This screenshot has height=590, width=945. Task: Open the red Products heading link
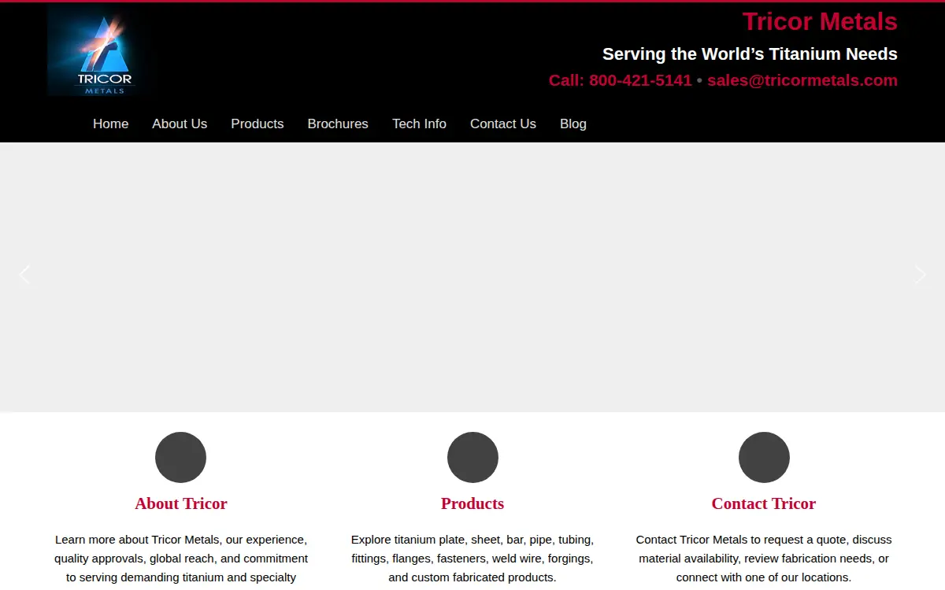pyautogui.click(x=472, y=503)
